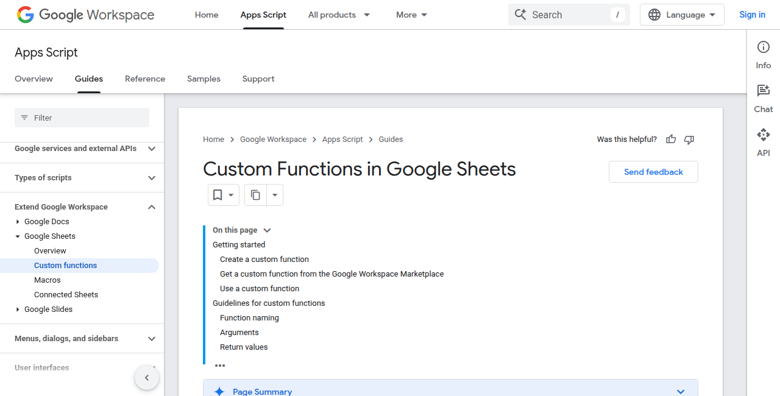Click the globe Language icon

654,15
